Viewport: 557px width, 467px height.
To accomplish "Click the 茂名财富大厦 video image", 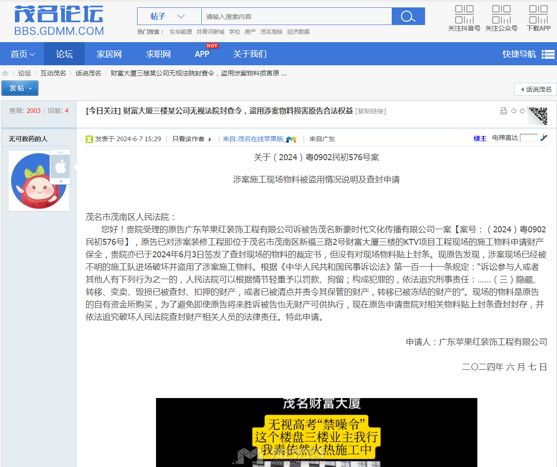I will (317, 432).
